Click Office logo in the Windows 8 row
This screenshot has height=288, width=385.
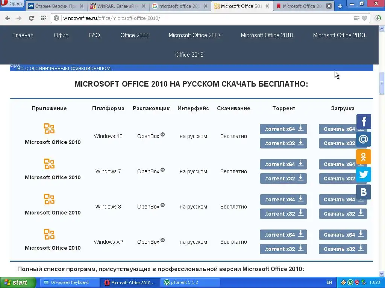49,199
